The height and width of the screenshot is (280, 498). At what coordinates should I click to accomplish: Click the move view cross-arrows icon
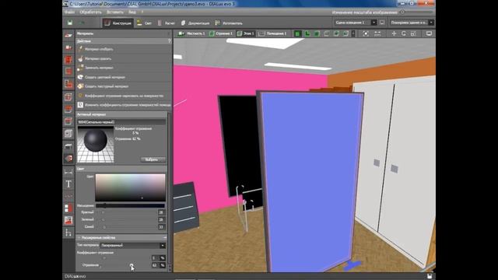[x=394, y=33]
